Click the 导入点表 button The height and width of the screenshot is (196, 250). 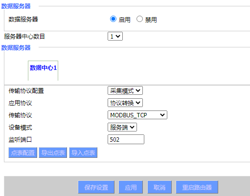[x=83, y=152]
